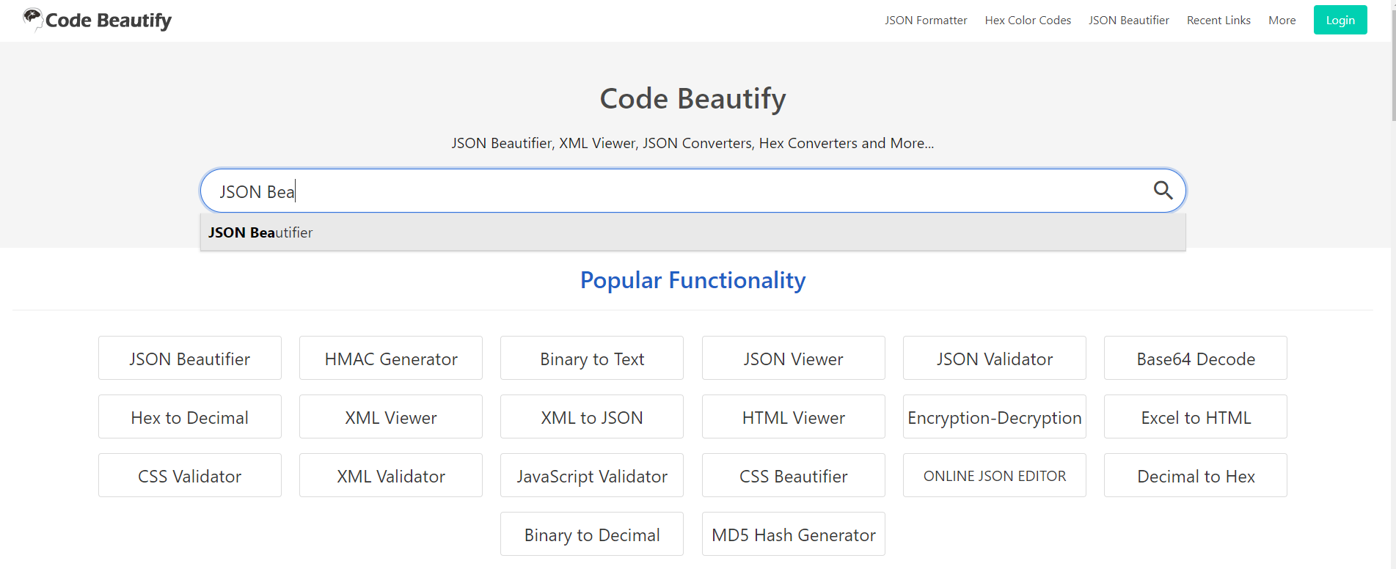
Task: Click the Popular Functionality heading link
Action: click(x=692, y=280)
